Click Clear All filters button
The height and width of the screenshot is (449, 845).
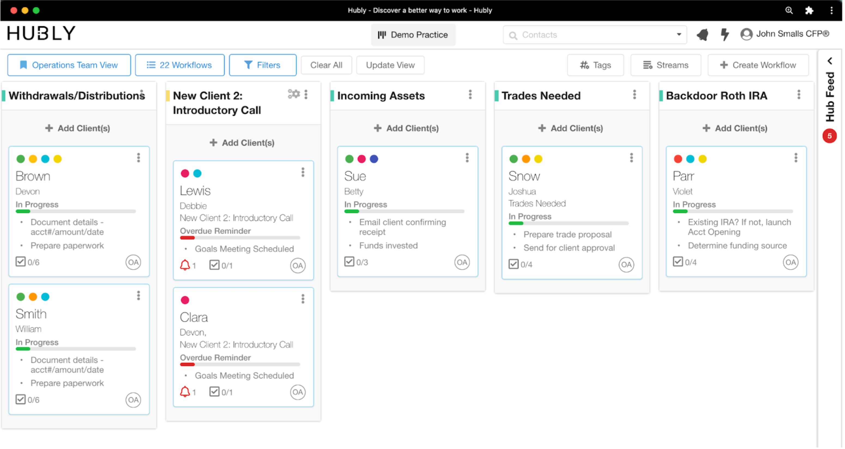click(x=326, y=65)
